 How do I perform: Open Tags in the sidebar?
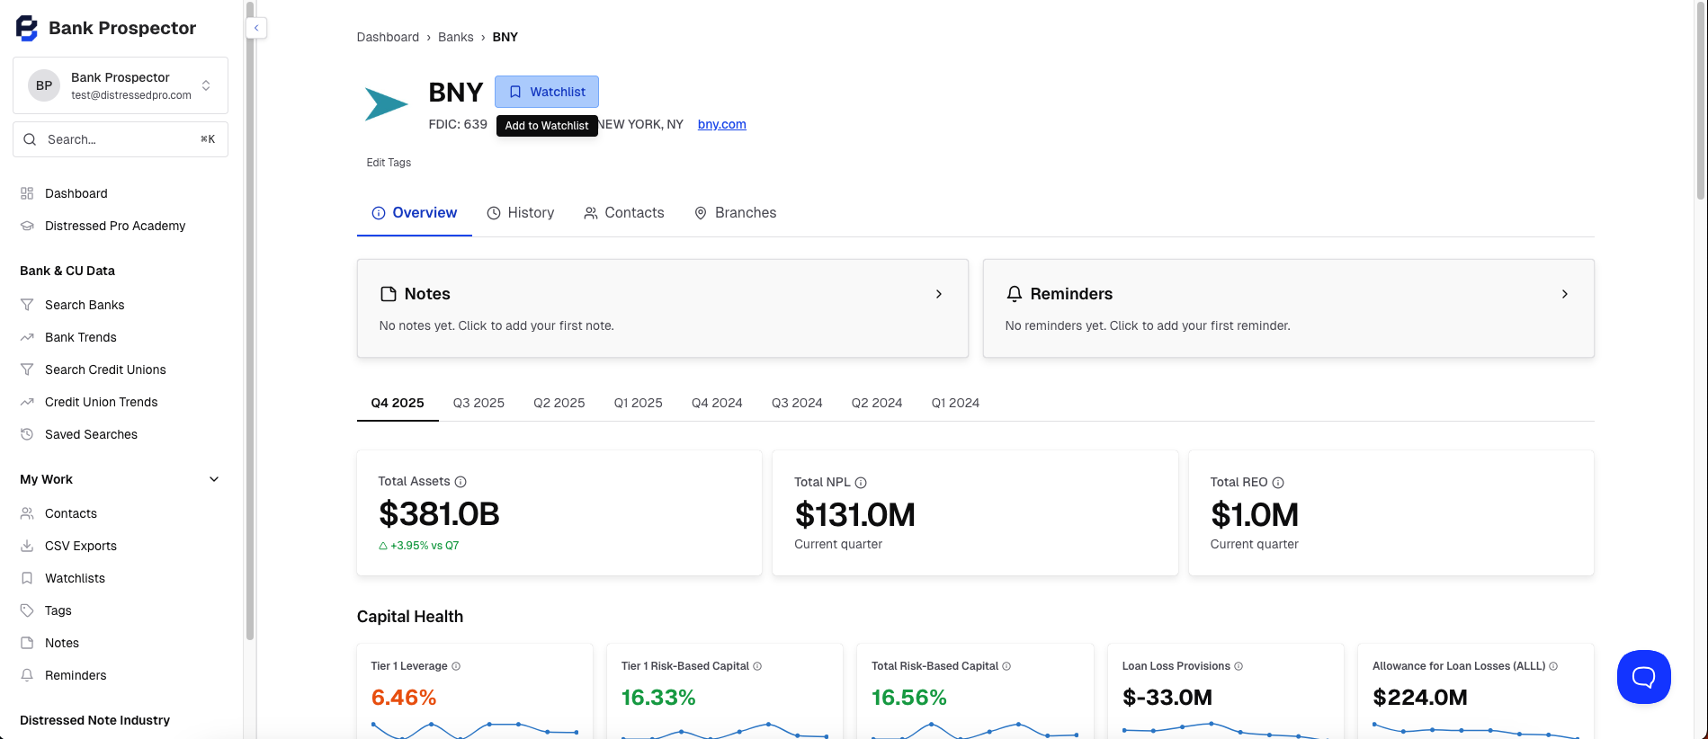click(121, 610)
